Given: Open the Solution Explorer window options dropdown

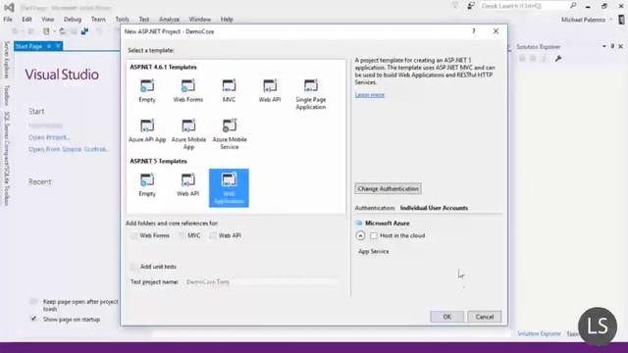Looking at the screenshot, I should coord(604,46).
